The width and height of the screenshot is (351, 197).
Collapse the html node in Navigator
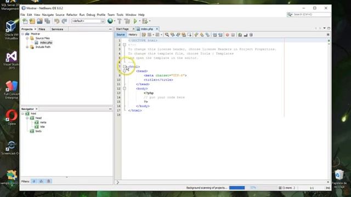point(23,114)
